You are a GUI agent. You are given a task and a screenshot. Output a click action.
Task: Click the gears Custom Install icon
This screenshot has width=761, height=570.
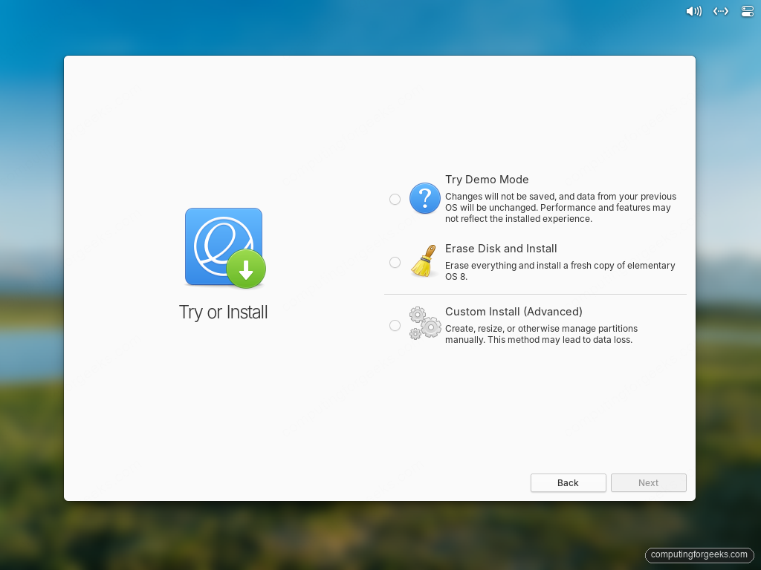pyautogui.click(x=425, y=324)
